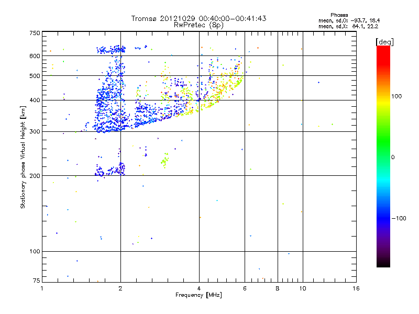The width and height of the screenshot is (419, 314).
Task: Click the x-axis tick '2'
Action: (120, 288)
